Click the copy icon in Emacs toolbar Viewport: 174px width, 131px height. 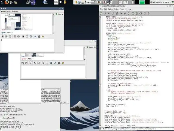pos(129,13)
